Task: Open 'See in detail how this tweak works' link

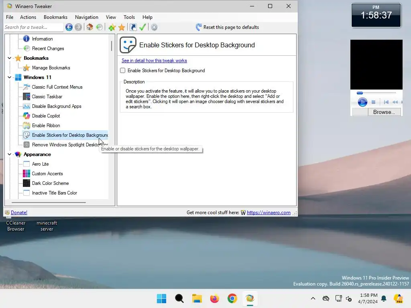Action: point(154,61)
